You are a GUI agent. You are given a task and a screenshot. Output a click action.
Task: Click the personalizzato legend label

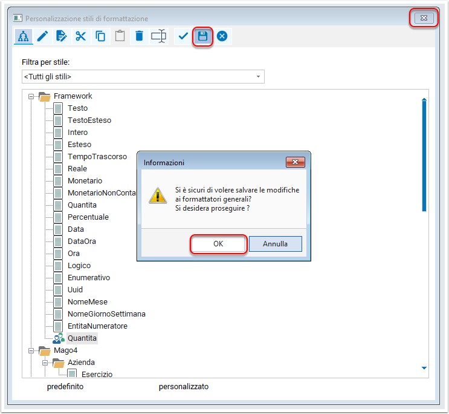tap(184, 387)
